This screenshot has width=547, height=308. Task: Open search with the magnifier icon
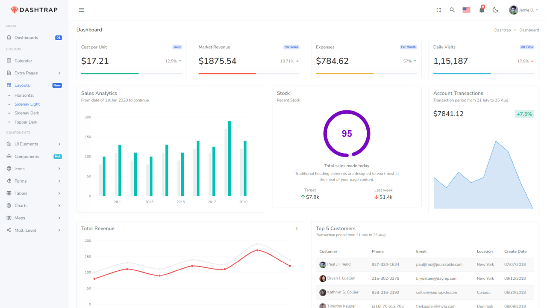(452, 10)
